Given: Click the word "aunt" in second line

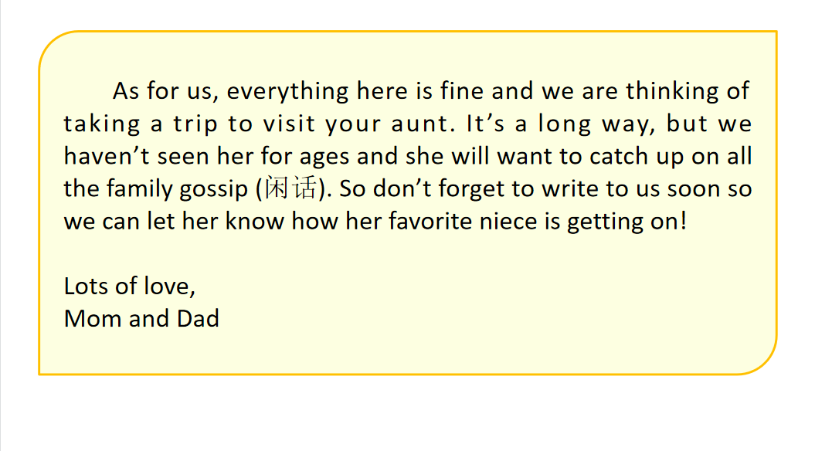Looking at the screenshot, I should pyautogui.click(x=419, y=124).
